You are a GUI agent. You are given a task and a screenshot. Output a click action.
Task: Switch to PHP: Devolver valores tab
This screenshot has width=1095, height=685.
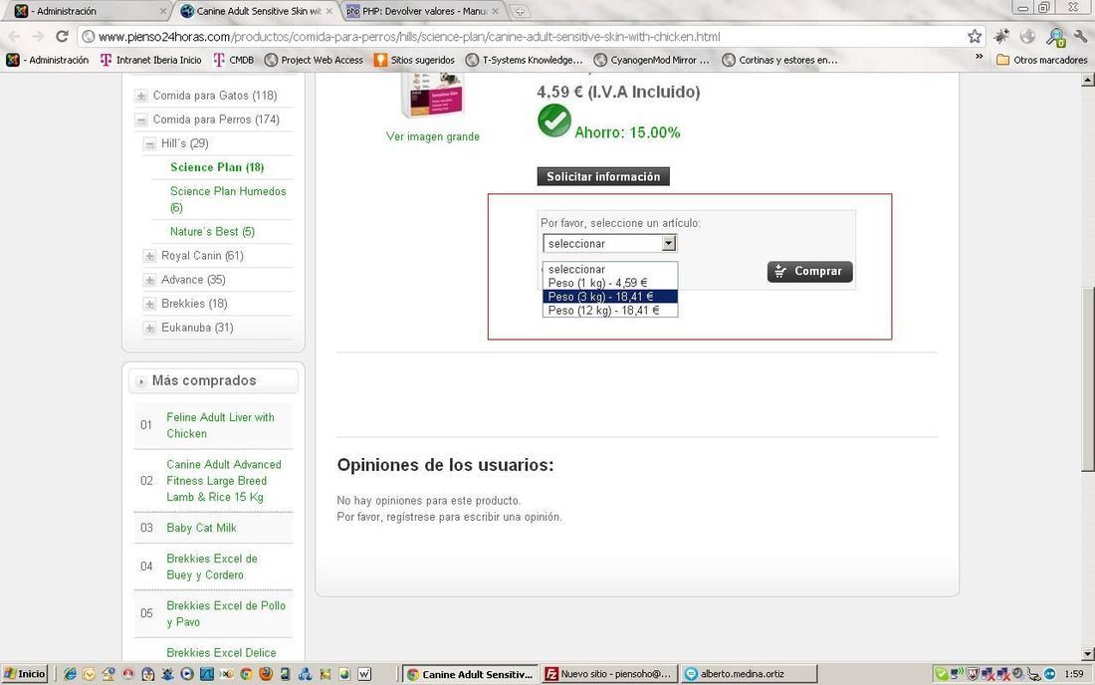[x=423, y=11]
